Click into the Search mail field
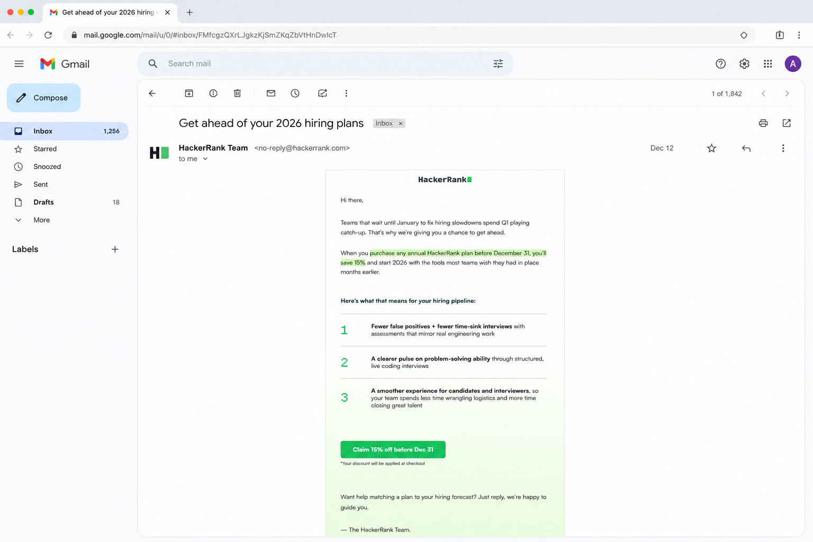This screenshot has height=542, width=813. pyautogui.click(x=326, y=64)
